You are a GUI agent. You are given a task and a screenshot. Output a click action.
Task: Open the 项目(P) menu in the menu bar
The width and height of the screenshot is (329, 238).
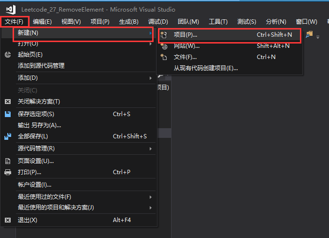100,22
